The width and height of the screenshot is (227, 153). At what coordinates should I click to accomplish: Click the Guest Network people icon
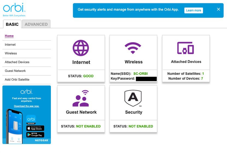point(81,98)
